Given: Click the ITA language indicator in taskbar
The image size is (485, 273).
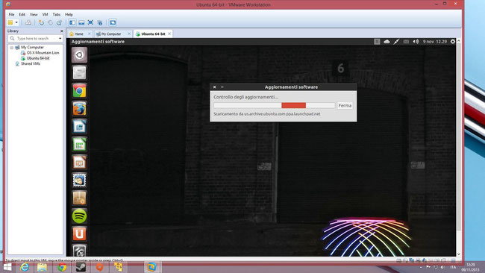Looking at the screenshot, I should coord(453,267).
